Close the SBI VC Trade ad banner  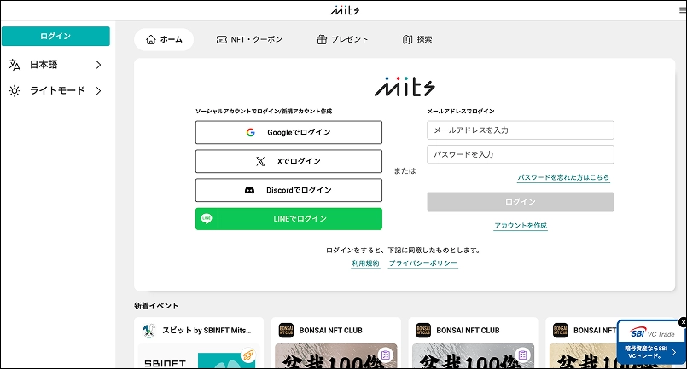(682, 321)
